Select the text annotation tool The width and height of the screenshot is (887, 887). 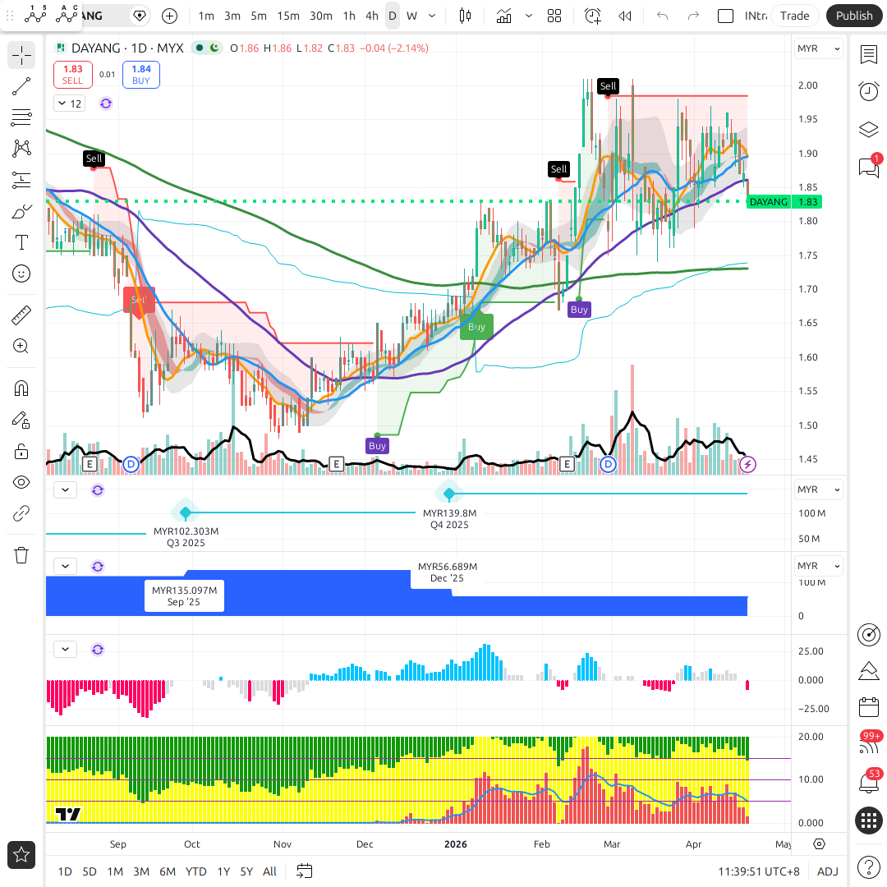[21, 242]
